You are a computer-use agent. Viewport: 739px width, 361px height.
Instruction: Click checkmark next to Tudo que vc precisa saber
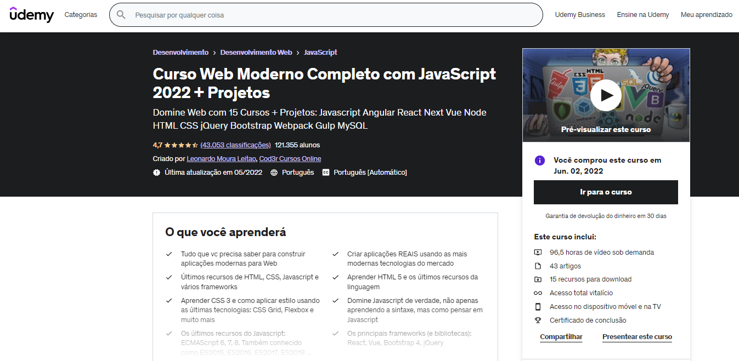coord(169,254)
